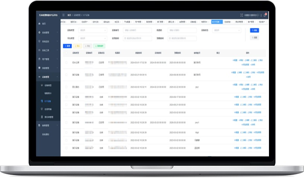The height and width of the screenshot is (178, 304).
Task: Click the 黑名单管理 list icon in sidebar
Action: [x=42, y=117]
